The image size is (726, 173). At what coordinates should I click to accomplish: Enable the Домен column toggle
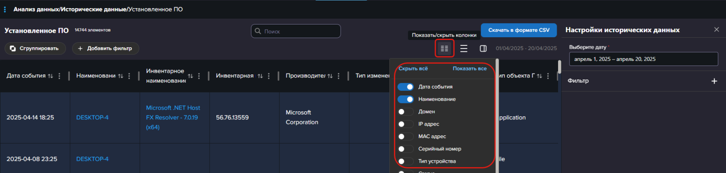[x=406, y=112]
